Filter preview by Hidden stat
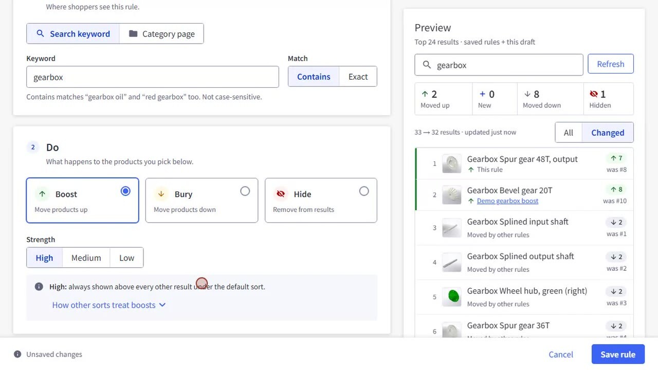The image size is (658, 370). (609, 99)
